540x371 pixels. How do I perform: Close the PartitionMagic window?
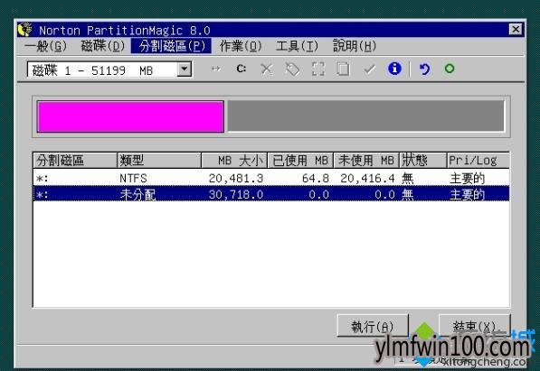pyautogui.click(x=516, y=30)
